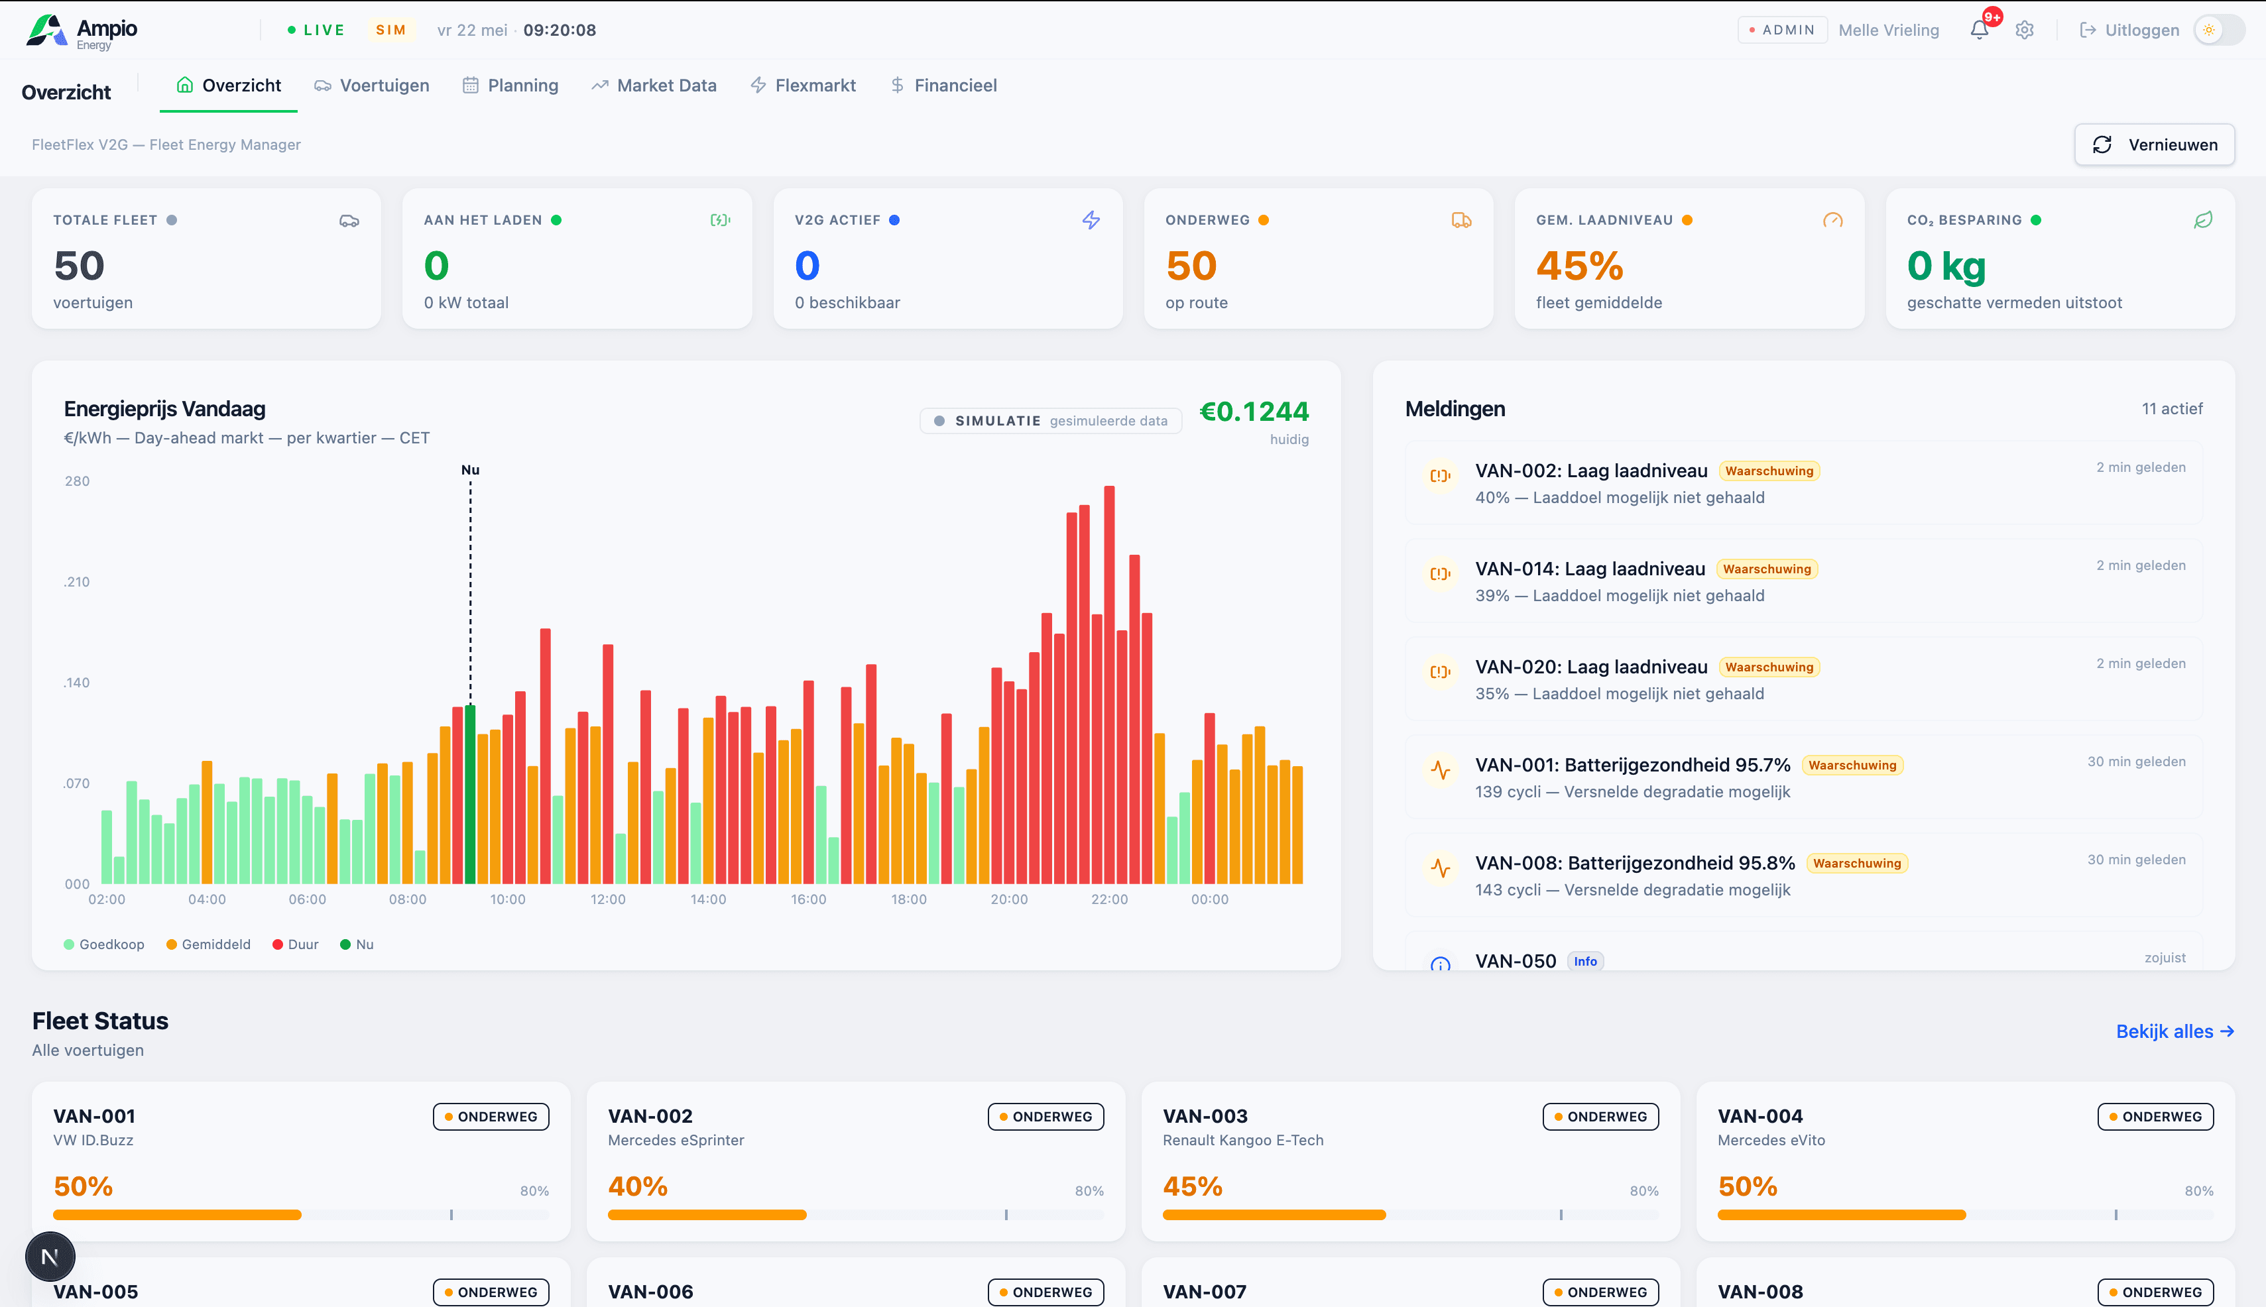Click the Info badge on VAN-050
2266x1307 pixels.
pos(1586,962)
